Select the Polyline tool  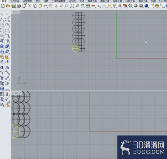click(2, 20)
